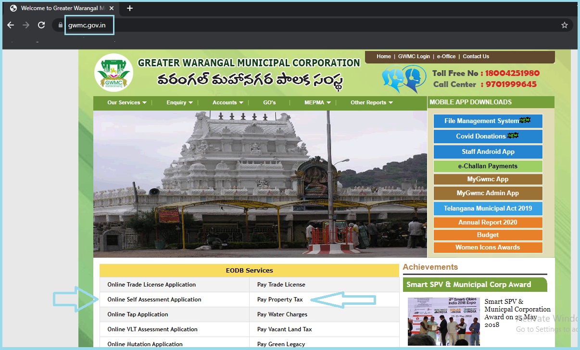Click the GWMC logo emblem
The image size is (580, 350).
tap(114, 72)
